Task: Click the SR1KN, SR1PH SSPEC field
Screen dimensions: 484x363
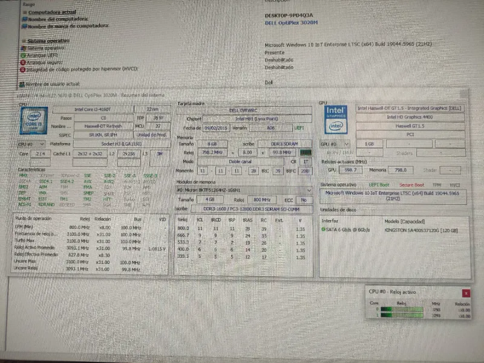Action: tap(103, 135)
